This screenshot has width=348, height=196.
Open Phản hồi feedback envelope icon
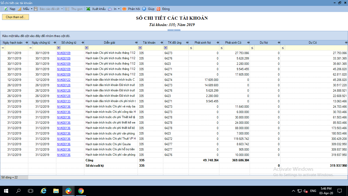click(x=124, y=9)
